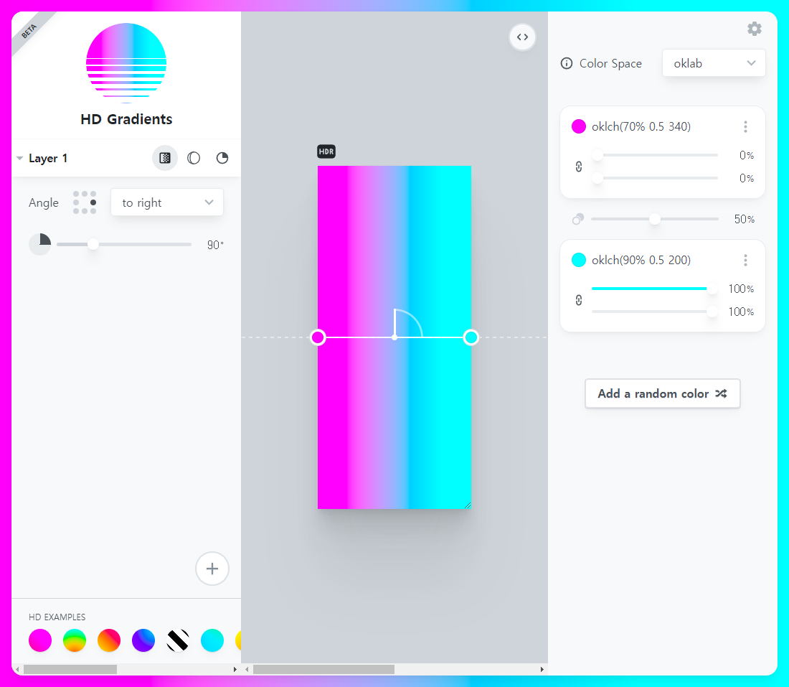Click the HD Gradients logo
Image resolution: width=789 pixels, height=687 pixels.
(126, 63)
